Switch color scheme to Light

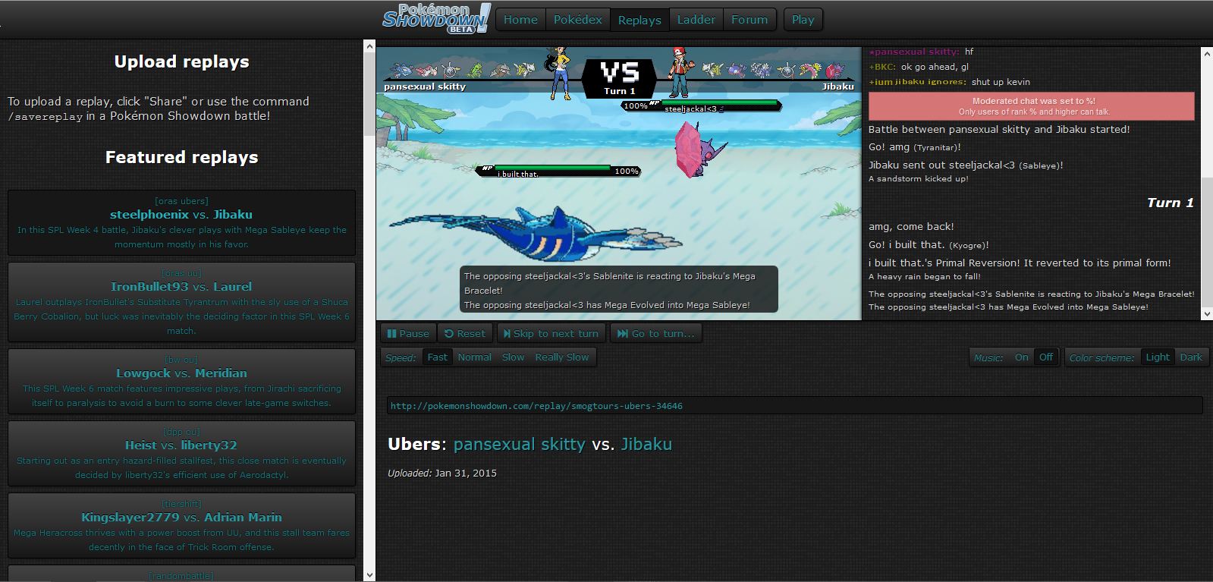pyautogui.click(x=1158, y=357)
